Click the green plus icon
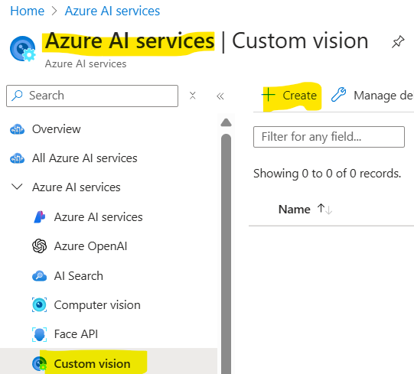The width and height of the screenshot is (414, 374). pyautogui.click(x=269, y=95)
